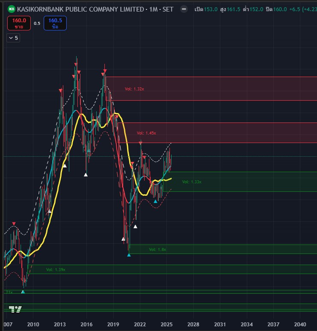The width and height of the screenshot is (317, 331).
Task: Click the +6.5 price change value
Action: tap(295, 9)
